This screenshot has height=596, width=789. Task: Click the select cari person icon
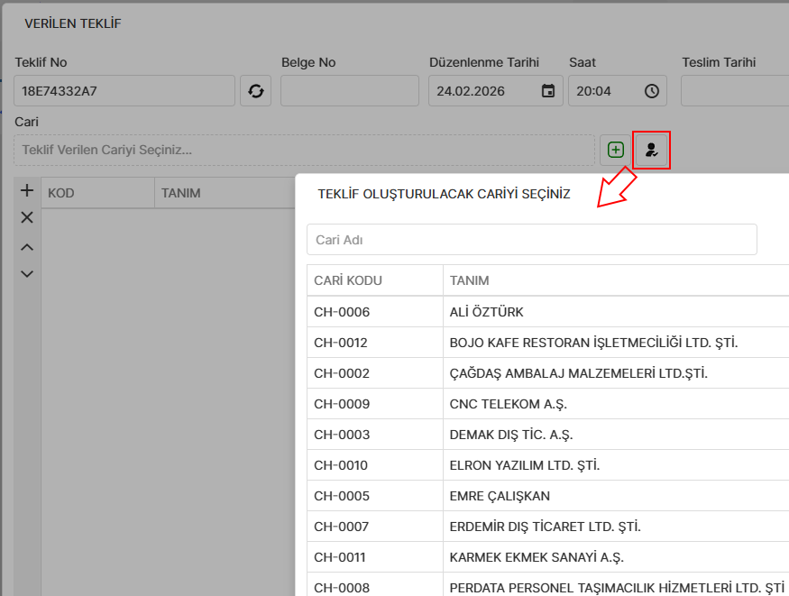652,150
